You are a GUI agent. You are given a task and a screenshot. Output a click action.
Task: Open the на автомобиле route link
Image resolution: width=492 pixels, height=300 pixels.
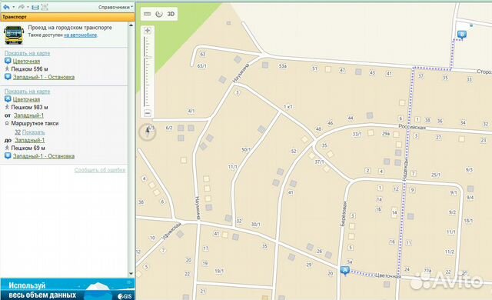80,35
